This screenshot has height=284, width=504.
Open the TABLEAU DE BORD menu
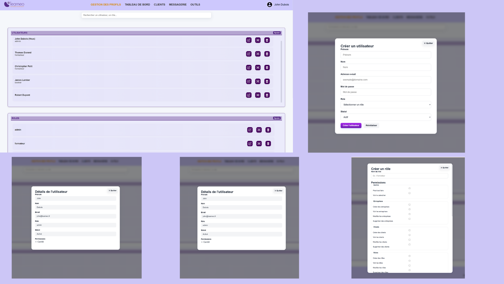pyautogui.click(x=137, y=4)
